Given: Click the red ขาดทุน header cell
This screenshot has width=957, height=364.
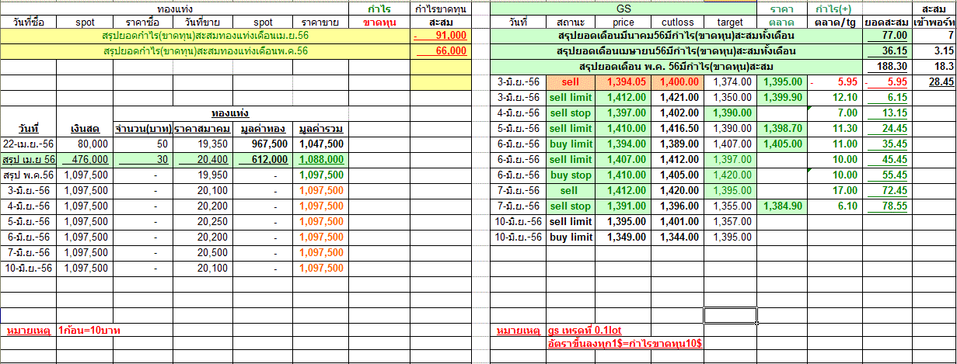Looking at the screenshot, I should [380, 22].
